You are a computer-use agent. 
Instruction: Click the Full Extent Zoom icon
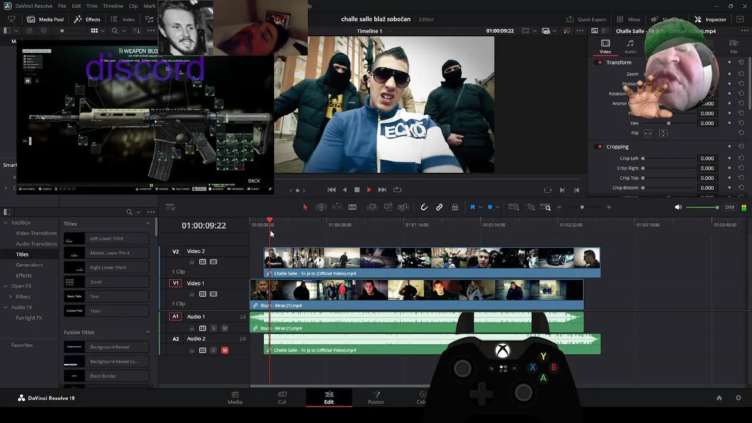513,207
